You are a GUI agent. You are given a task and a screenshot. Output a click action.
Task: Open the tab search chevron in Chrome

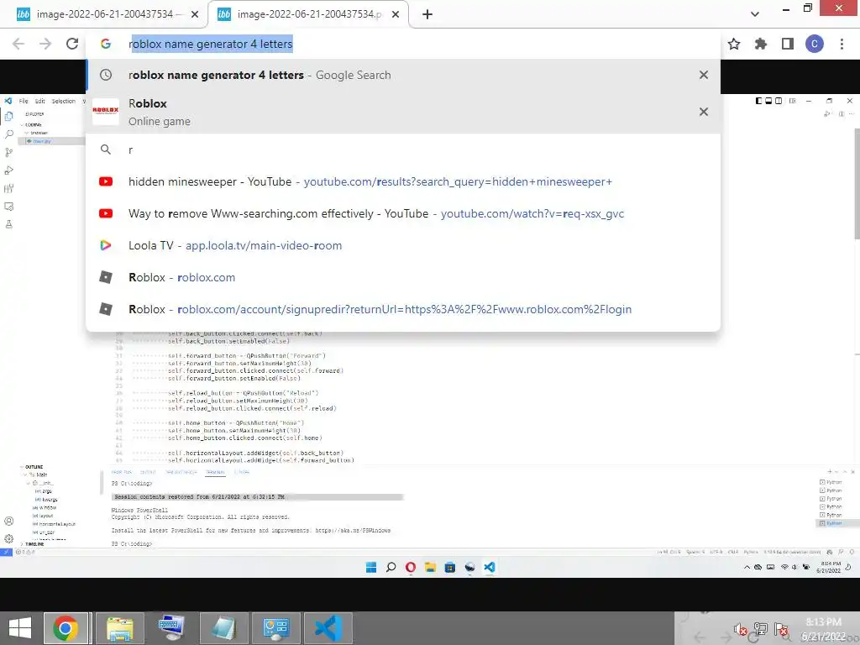coord(755,14)
